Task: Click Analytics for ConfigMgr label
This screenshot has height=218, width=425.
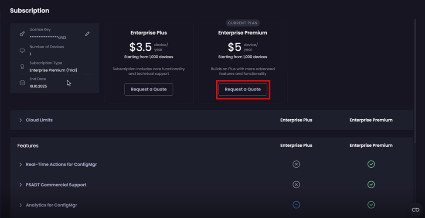Action: coord(51,205)
